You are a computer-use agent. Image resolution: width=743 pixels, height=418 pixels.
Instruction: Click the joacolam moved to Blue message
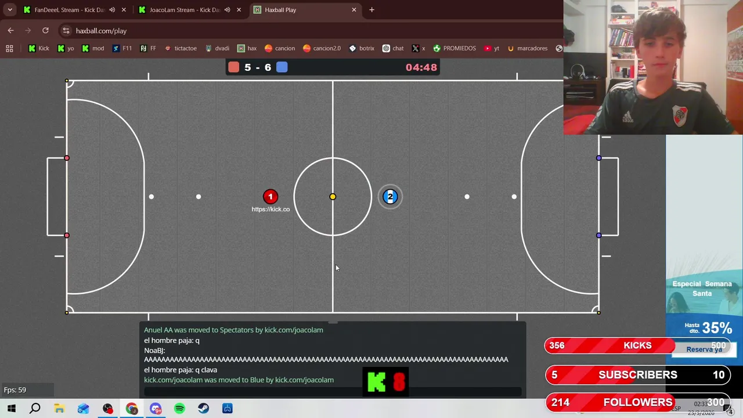pyautogui.click(x=239, y=380)
